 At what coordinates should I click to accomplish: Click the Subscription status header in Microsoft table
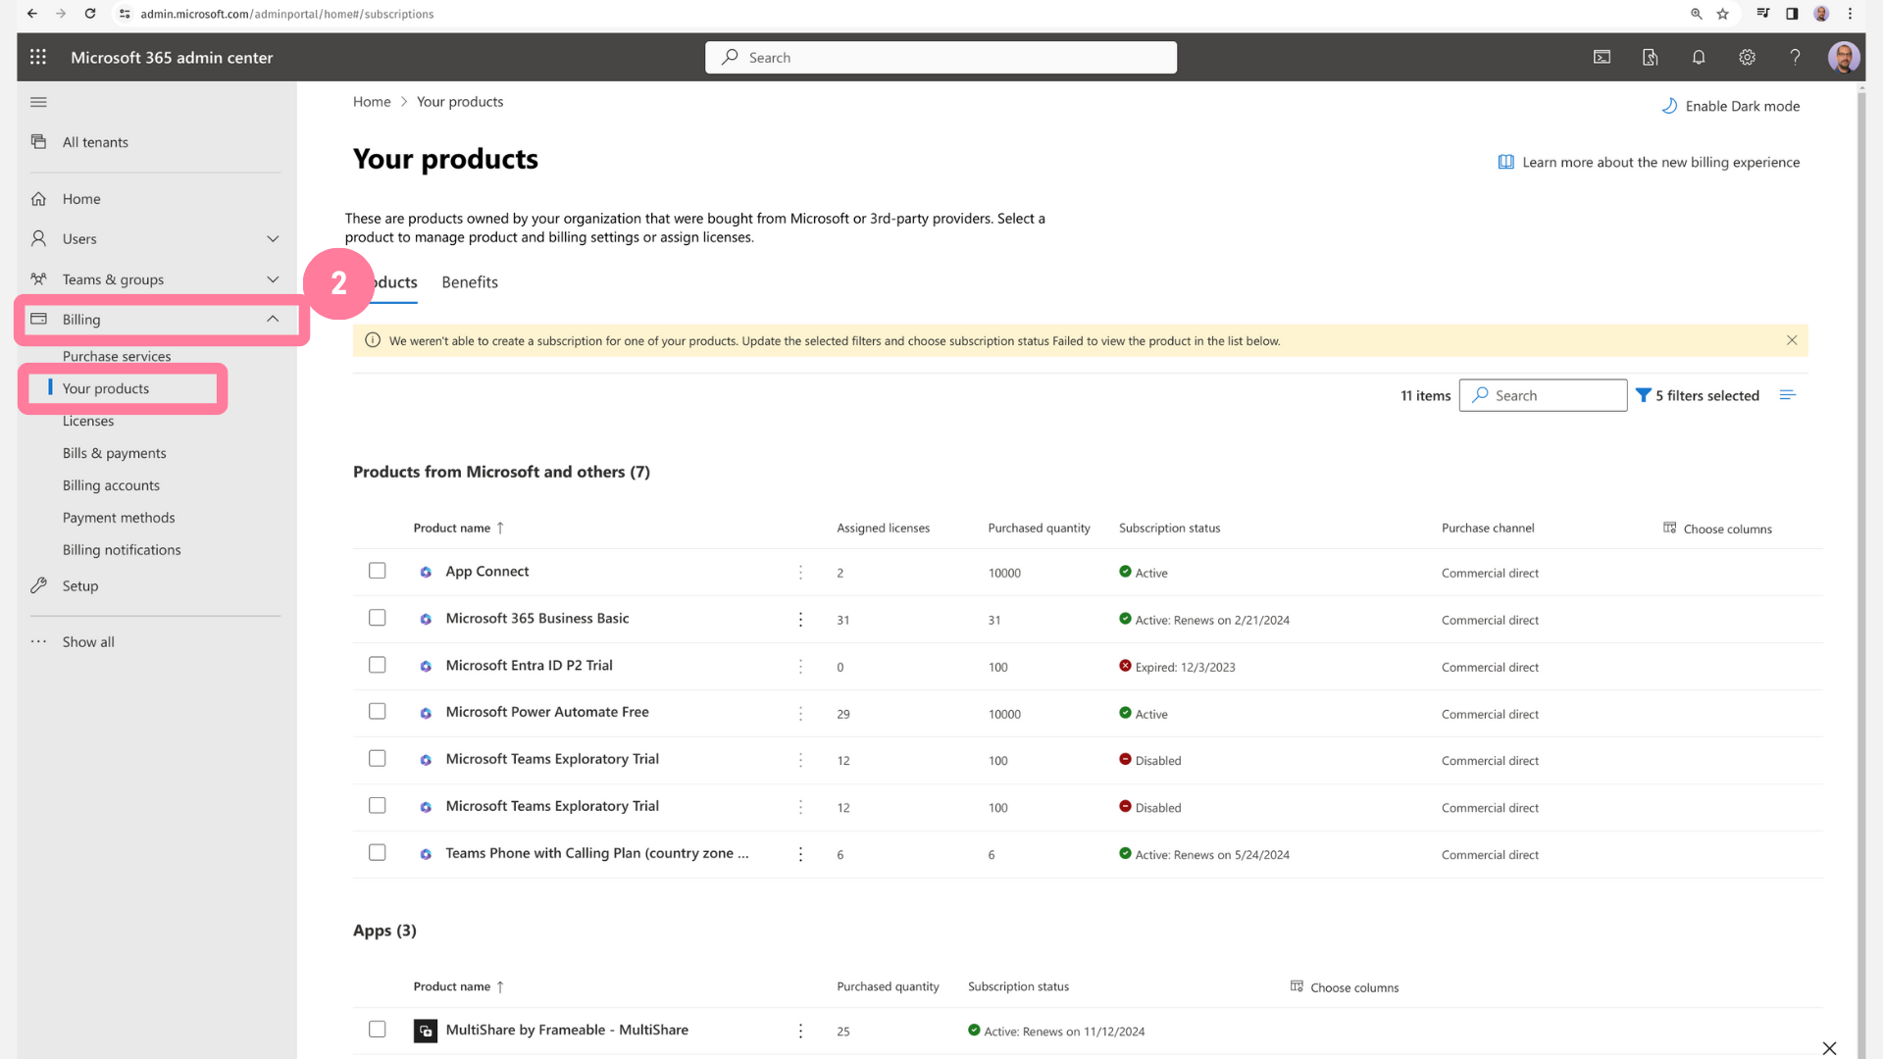click(x=1169, y=528)
